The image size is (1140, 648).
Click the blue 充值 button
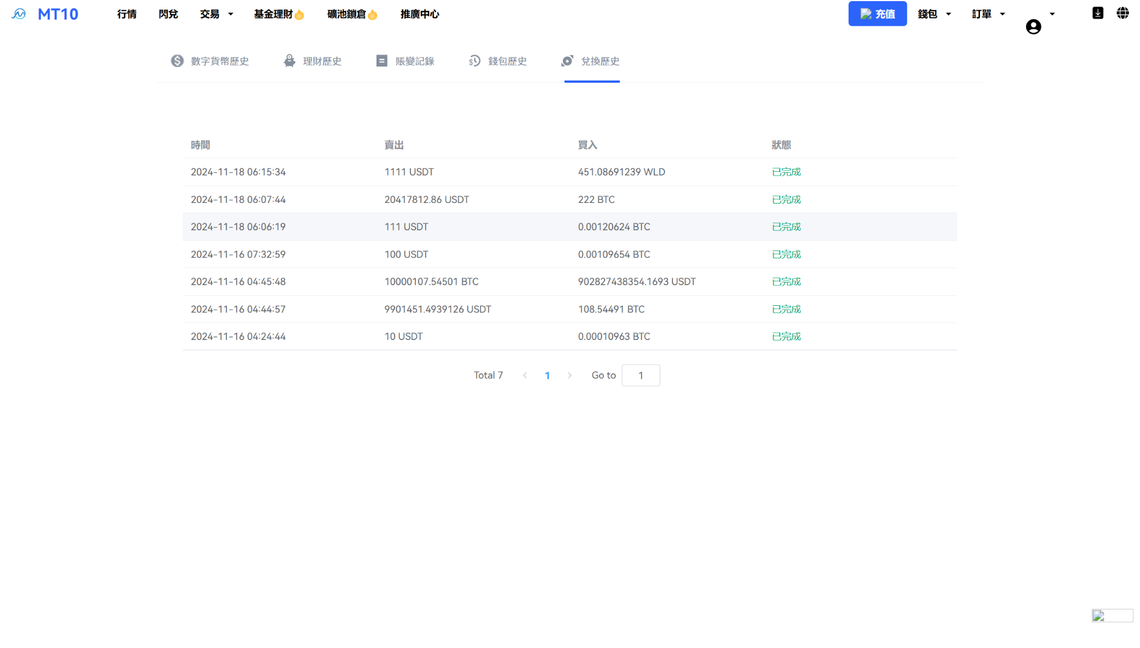click(877, 14)
